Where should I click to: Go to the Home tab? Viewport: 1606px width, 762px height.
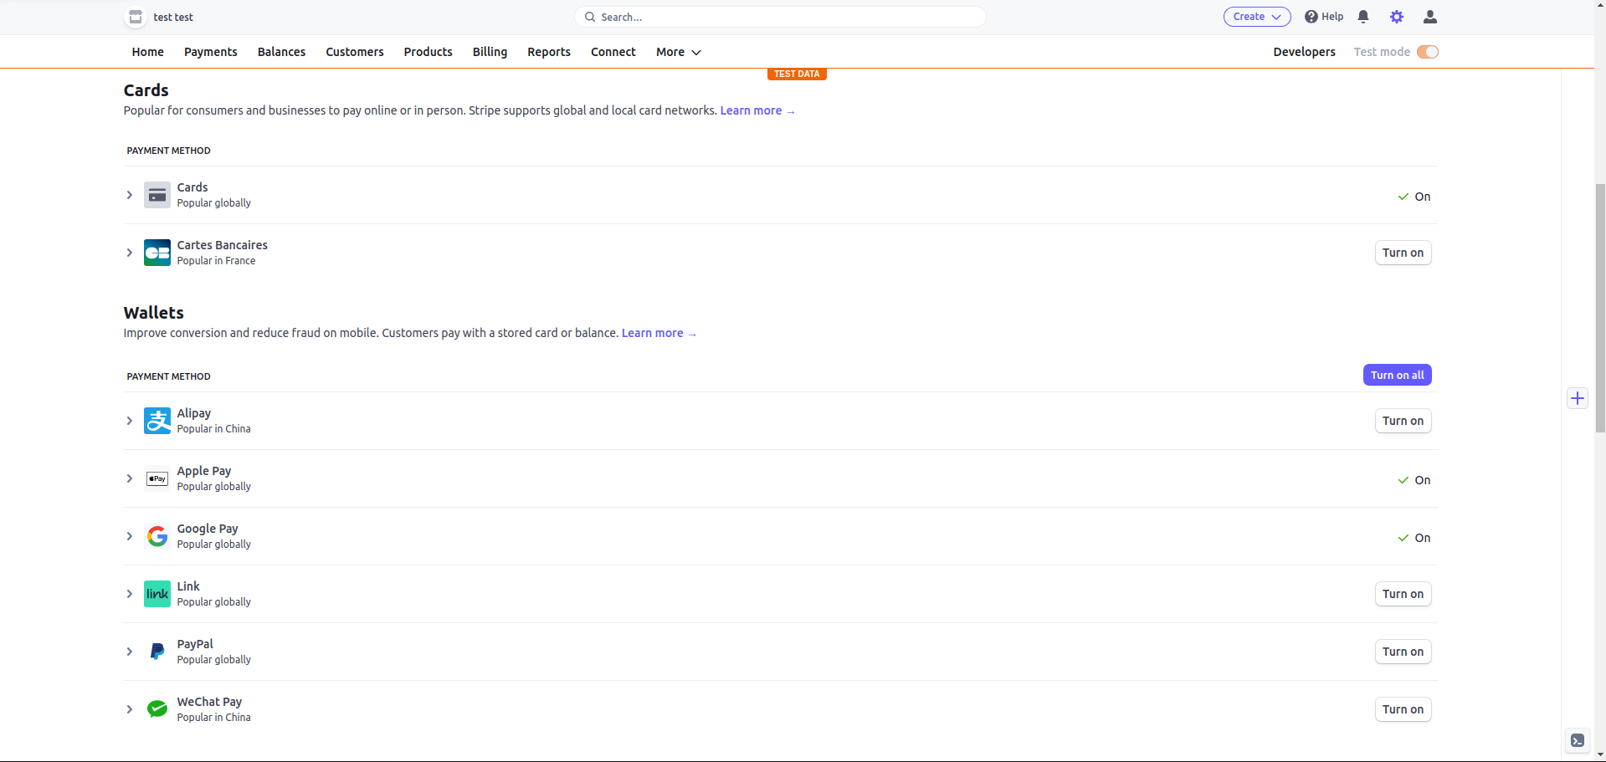click(x=148, y=52)
